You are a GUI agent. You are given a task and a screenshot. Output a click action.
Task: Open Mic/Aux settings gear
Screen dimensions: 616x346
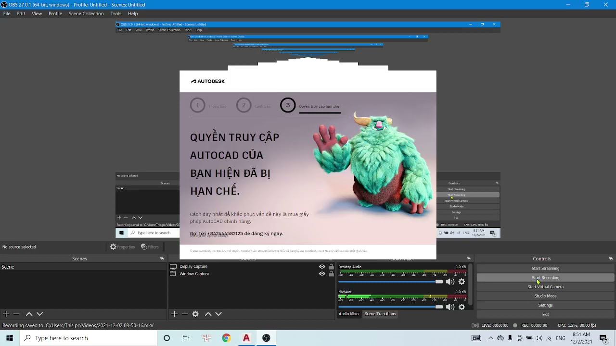[x=462, y=307]
